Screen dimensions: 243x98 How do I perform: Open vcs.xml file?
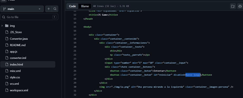(14, 84)
